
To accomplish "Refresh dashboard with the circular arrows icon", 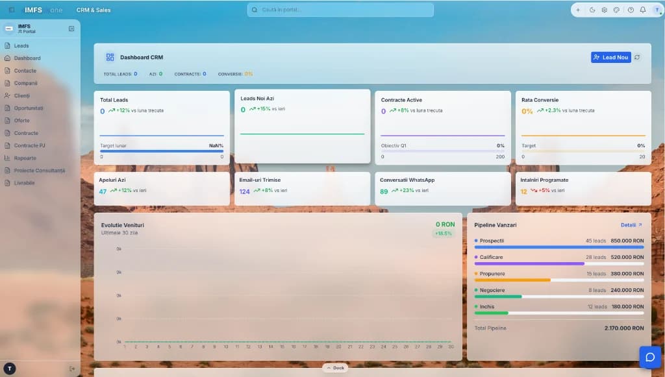I will point(637,57).
